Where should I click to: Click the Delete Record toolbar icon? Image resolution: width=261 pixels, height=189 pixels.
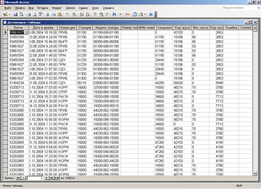point(127,14)
